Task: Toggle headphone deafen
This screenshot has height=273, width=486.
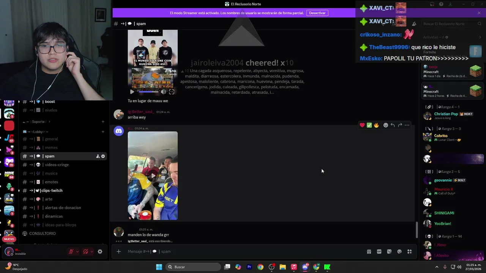Action: click(x=85, y=251)
